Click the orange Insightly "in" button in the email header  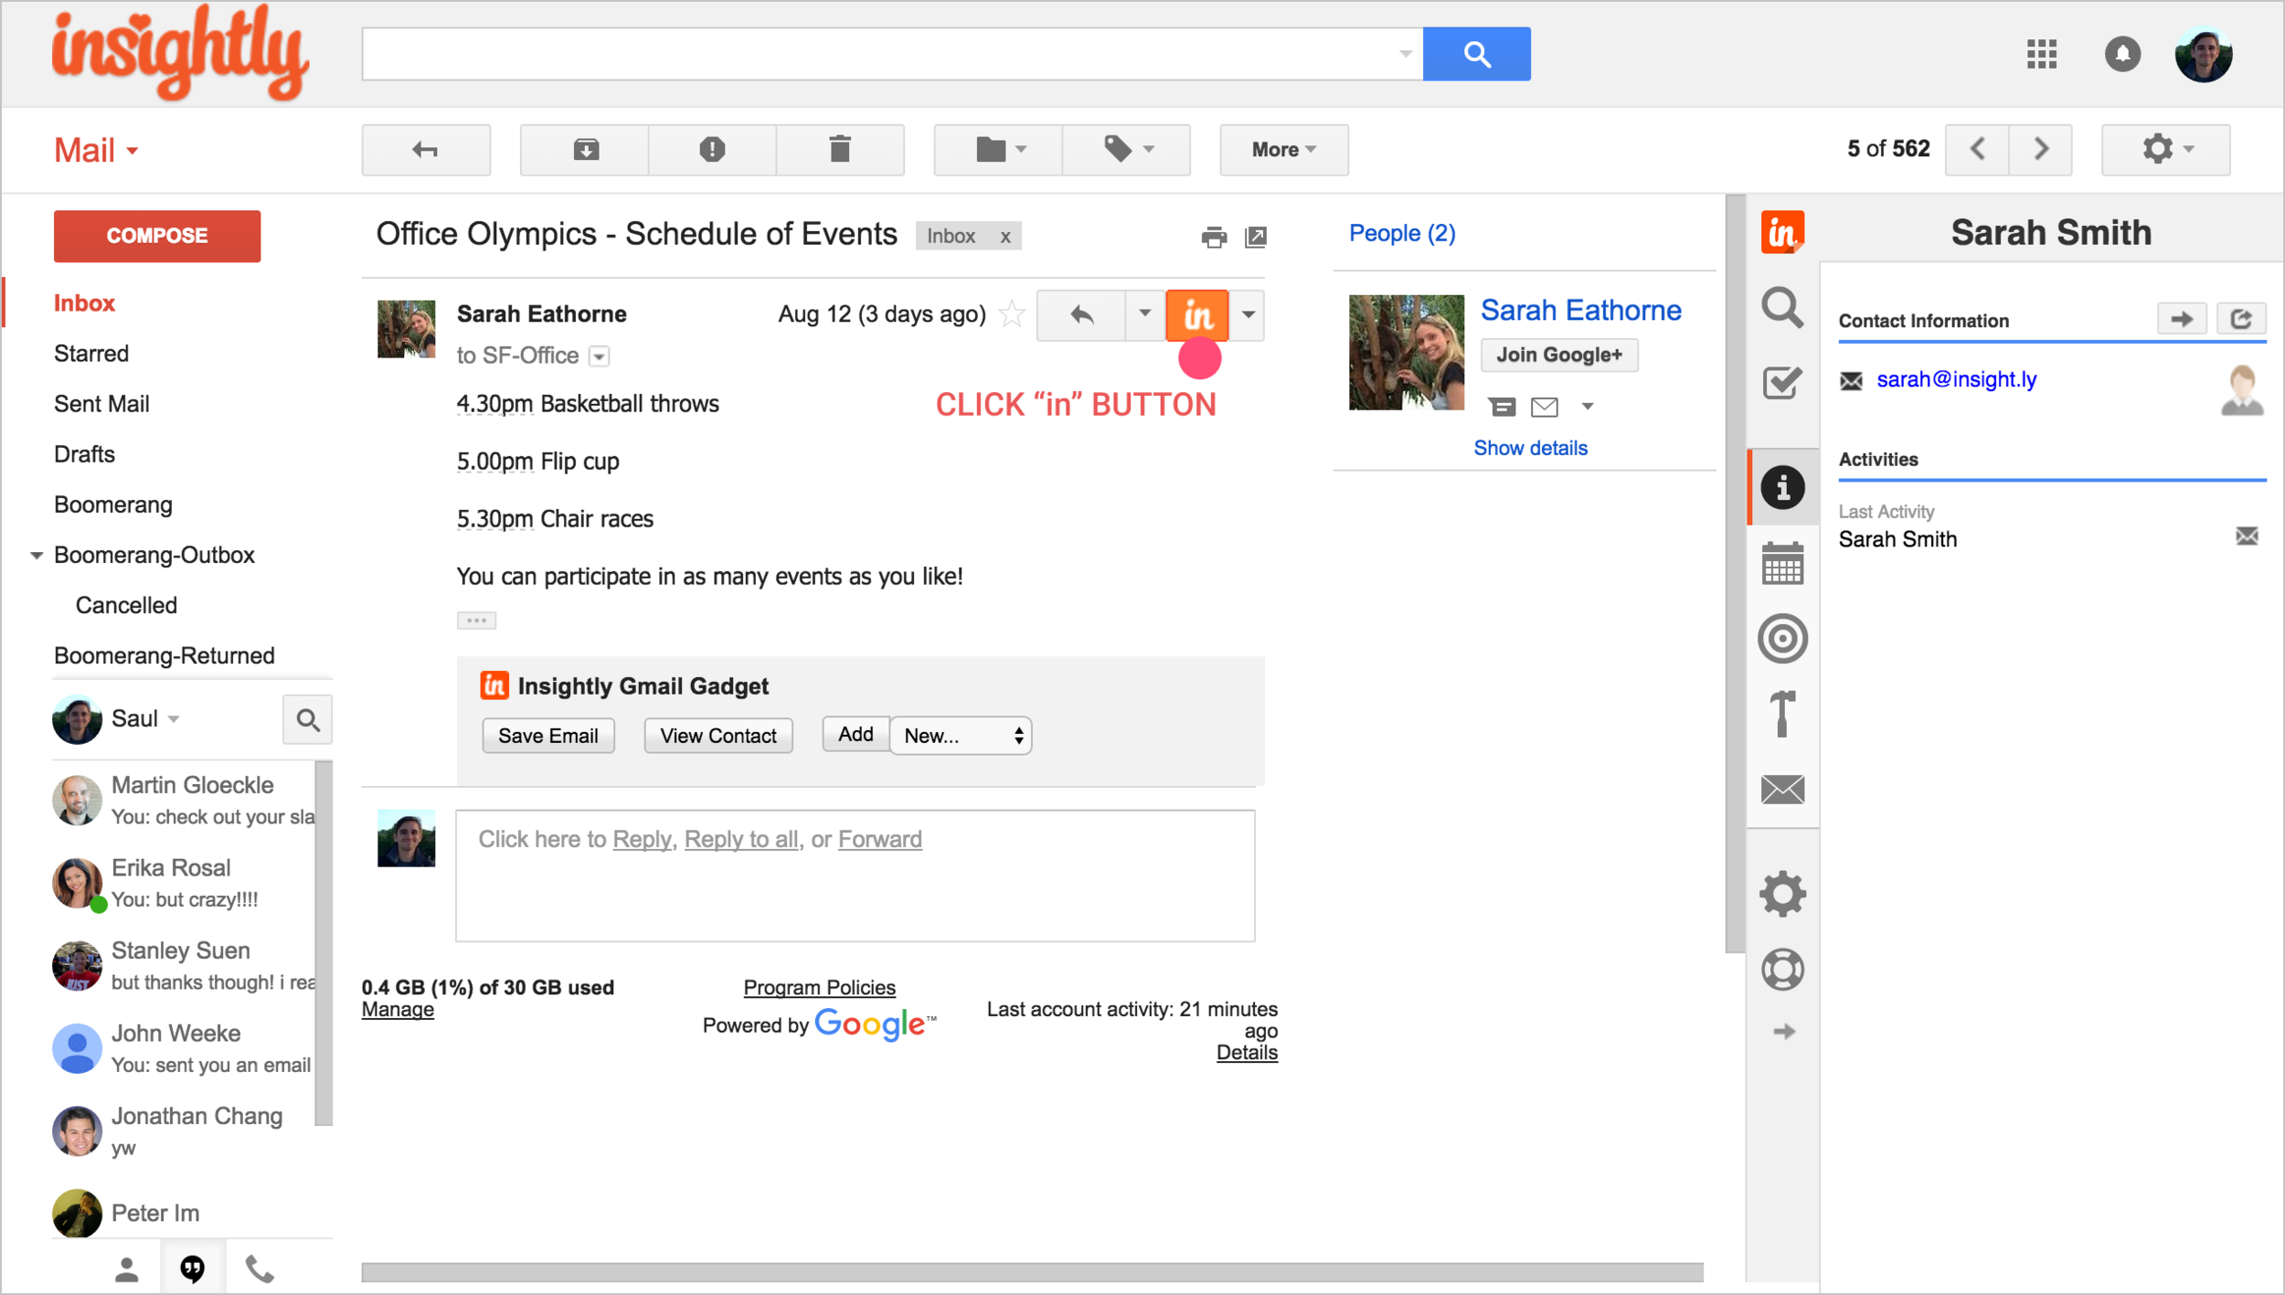click(1196, 315)
